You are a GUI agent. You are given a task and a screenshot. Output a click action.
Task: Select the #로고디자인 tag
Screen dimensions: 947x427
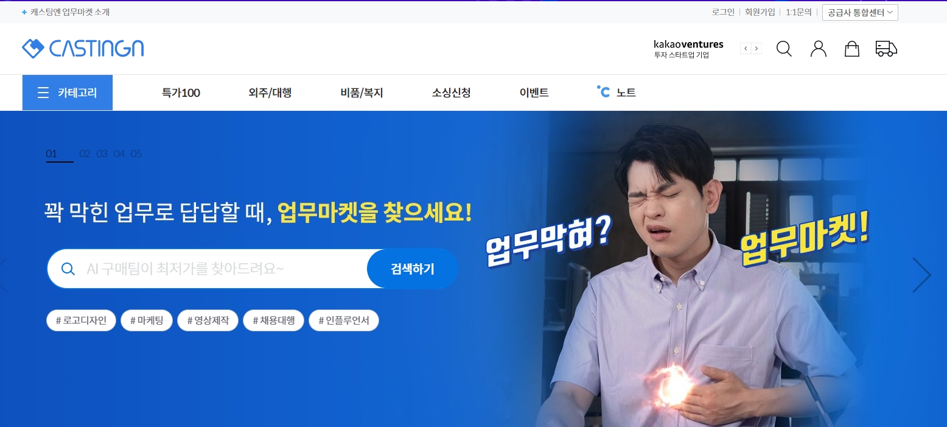pos(81,320)
